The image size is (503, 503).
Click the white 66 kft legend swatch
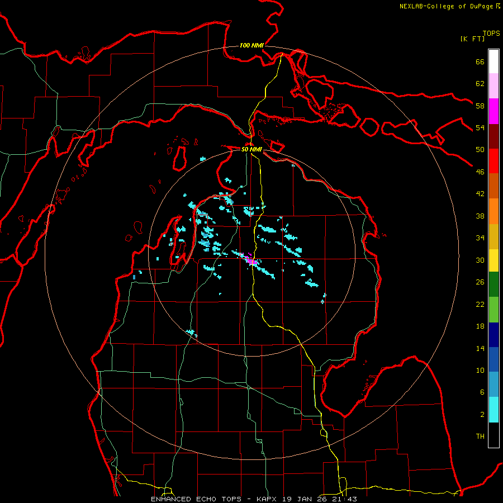(493, 61)
